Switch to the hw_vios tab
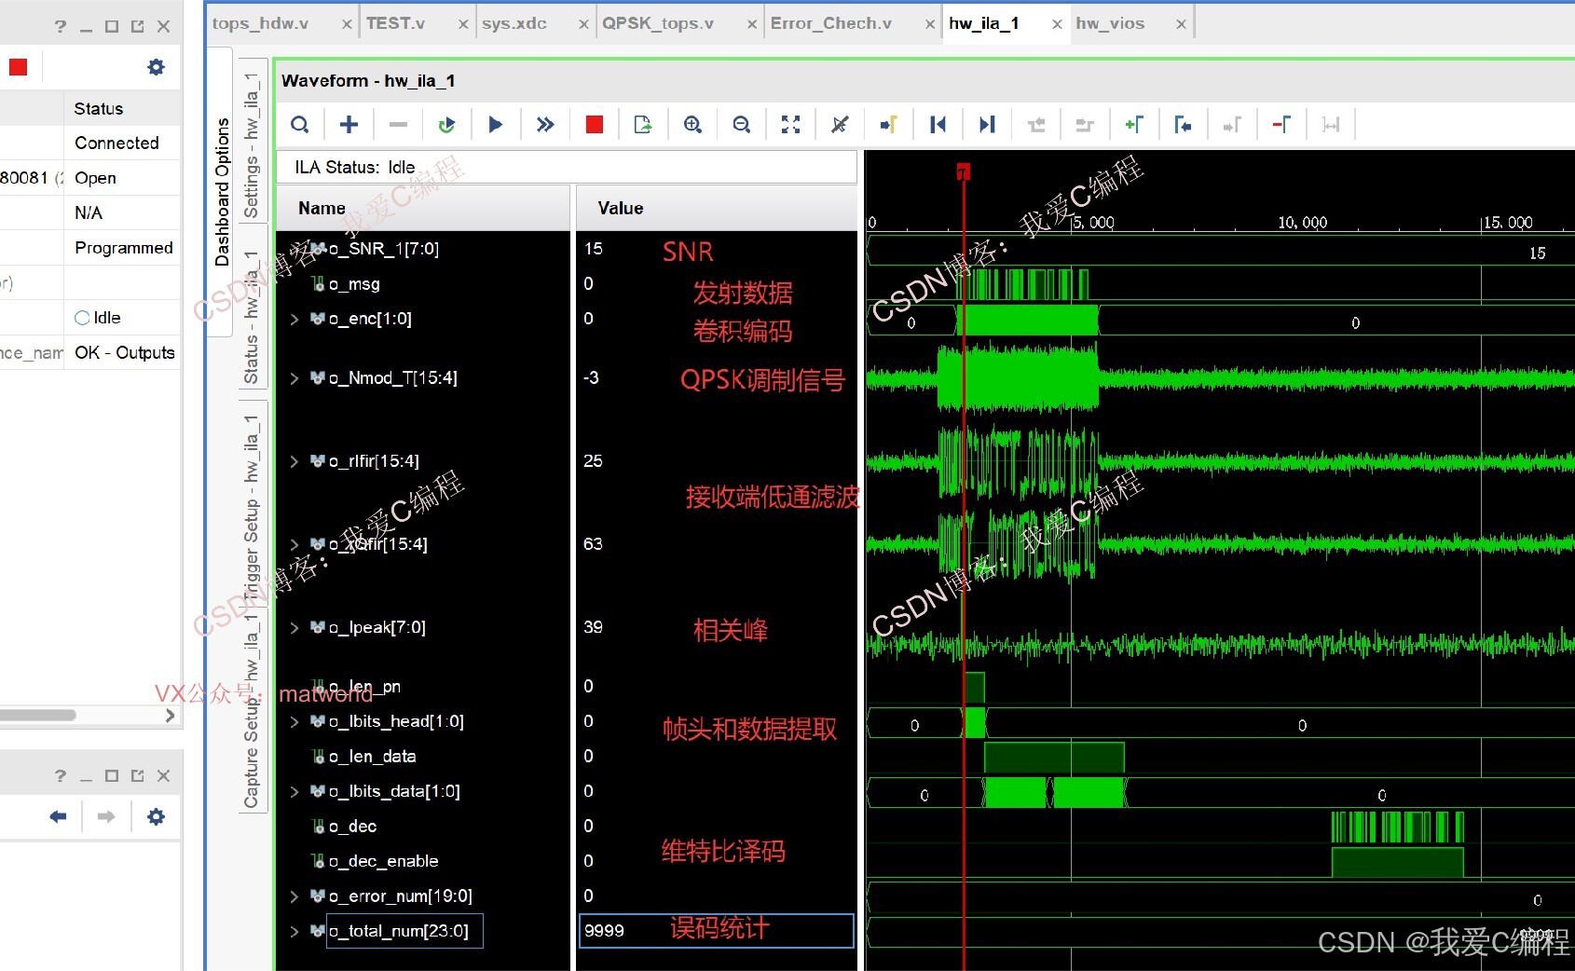Viewport: 1575px width, 971px height. tap(1111, 22)
